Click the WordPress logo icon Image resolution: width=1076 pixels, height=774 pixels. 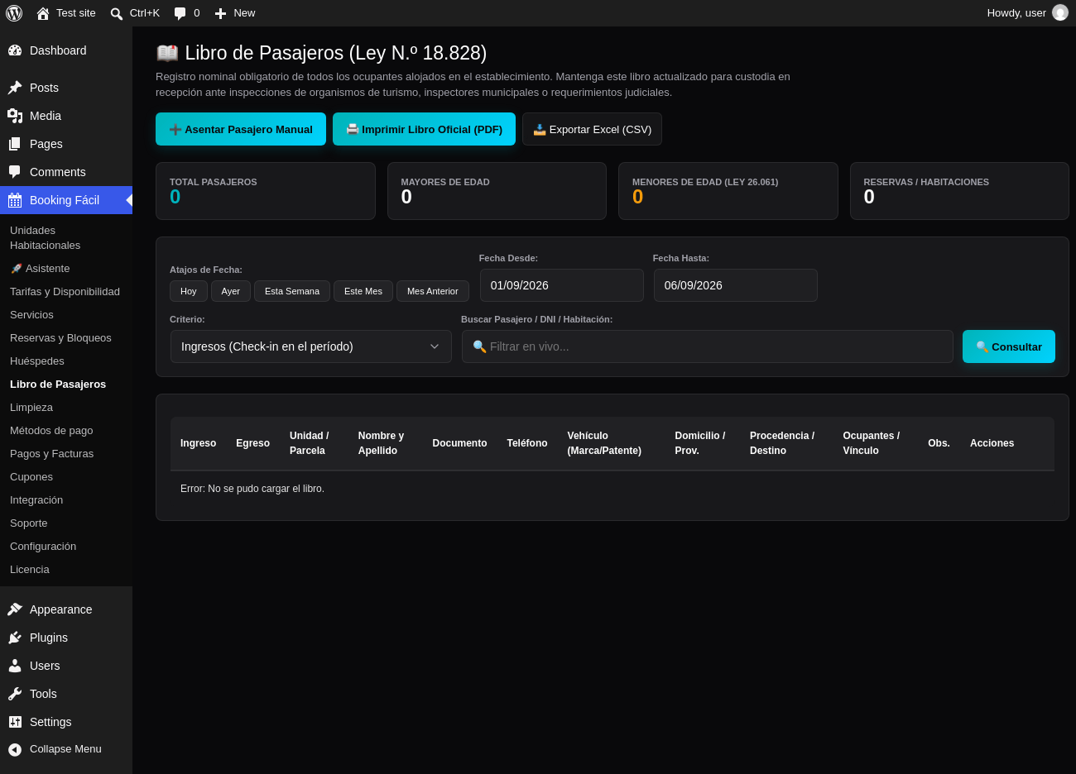coord(14,13)
